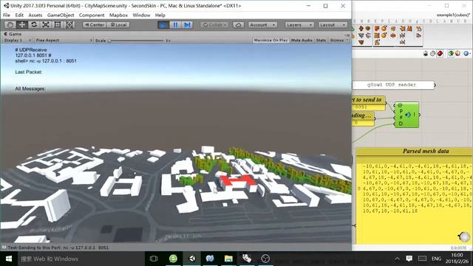The width and height of the screenshot is (473, 266).
Task: Select the 'Parsed mesh data' panel header
Action: pos(414,151)
